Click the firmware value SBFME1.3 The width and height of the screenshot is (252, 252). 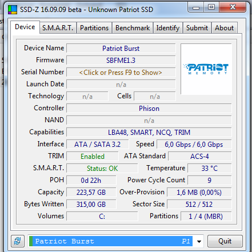coord(121,61)
